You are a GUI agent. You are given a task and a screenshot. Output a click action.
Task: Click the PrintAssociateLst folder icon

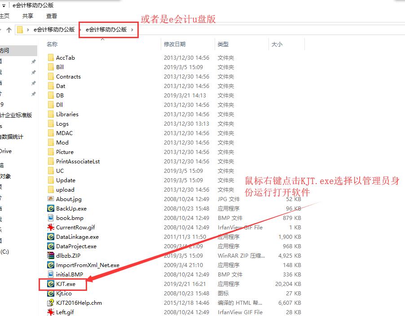point(51,161)
